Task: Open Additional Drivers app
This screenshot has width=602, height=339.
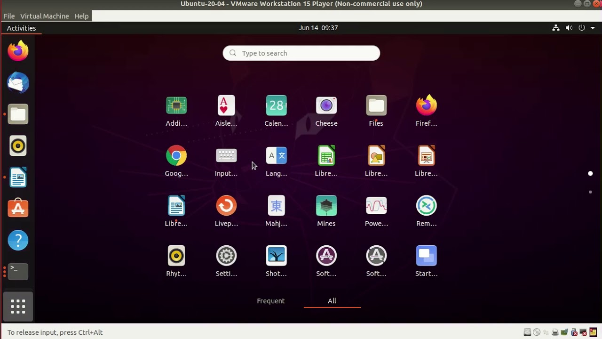Action: pyautogui.click(x=176, y=112)
